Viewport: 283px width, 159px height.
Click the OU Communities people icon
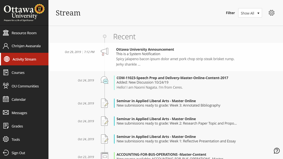tap(6, 86)
